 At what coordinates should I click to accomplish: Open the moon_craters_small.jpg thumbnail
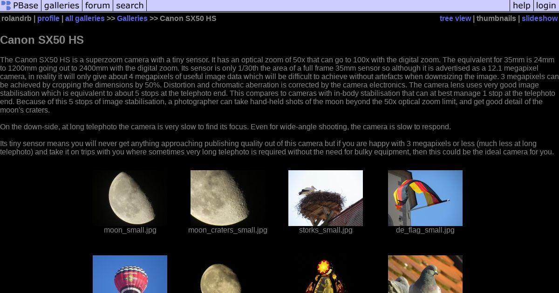coord(228,198)
